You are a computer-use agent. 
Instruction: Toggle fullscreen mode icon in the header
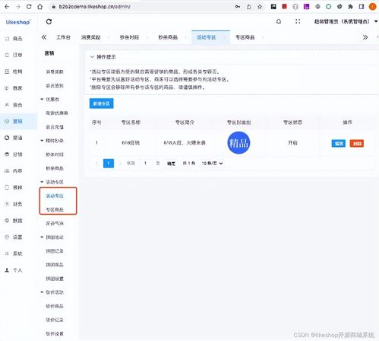[298, 21]
